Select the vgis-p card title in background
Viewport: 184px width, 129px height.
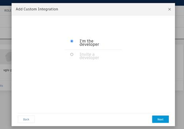click(8, 70)
